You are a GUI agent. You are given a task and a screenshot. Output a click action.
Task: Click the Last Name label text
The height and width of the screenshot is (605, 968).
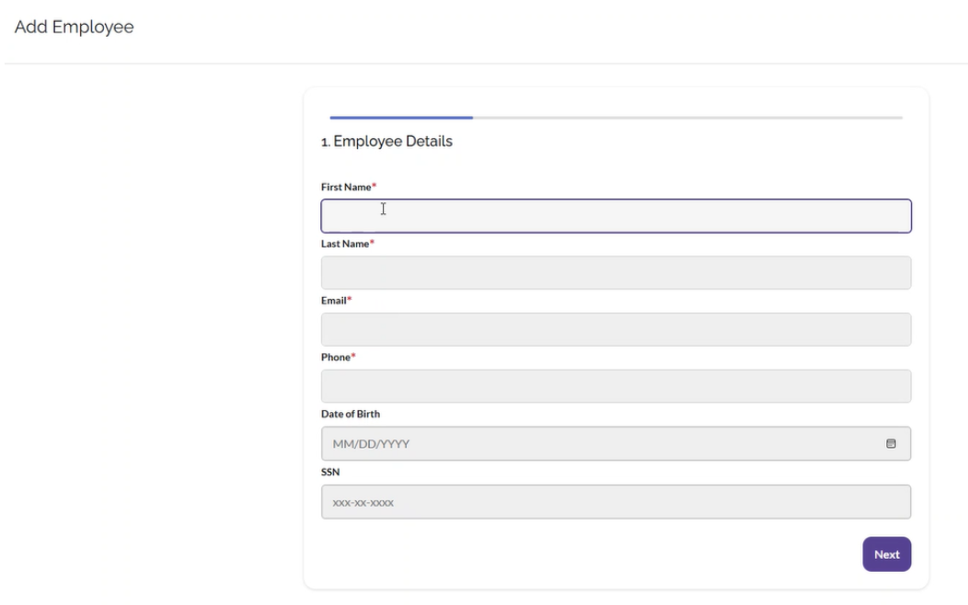(x=344, y=244)
